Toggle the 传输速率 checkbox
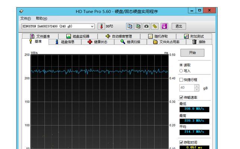This screenshot has width=240, height=149. [x=181, y=97]
